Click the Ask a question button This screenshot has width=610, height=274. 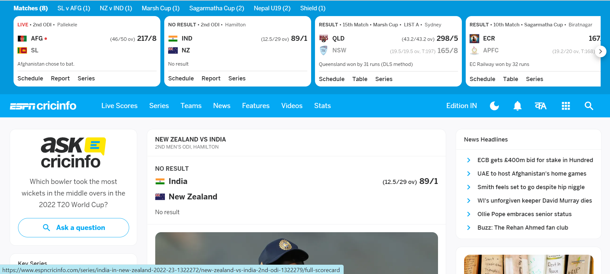[x=73, y=228]
